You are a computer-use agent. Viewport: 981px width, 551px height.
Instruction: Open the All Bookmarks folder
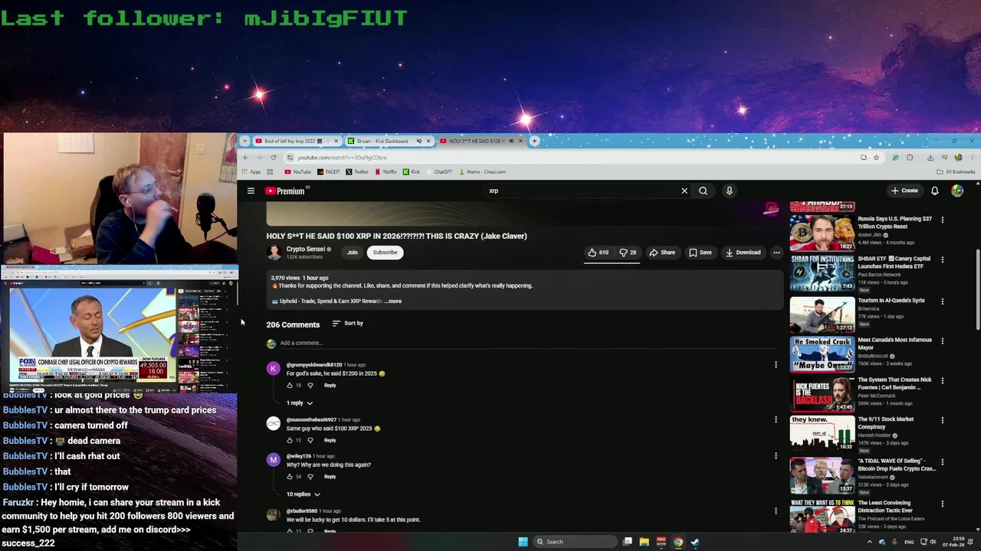956,172
